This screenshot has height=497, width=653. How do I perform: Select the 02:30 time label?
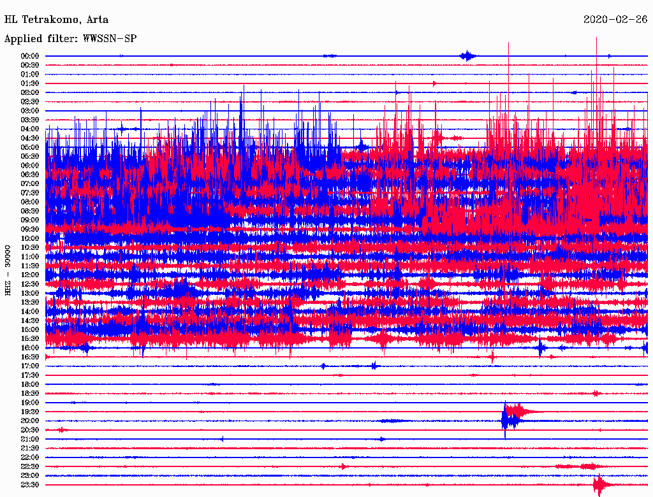[x=30, y=101]
